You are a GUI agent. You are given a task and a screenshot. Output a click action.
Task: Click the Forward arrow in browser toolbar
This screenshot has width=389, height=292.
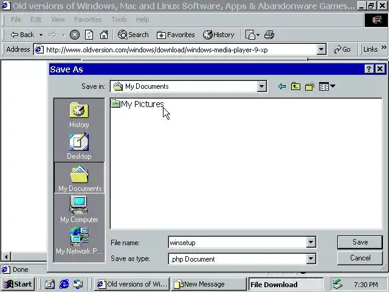click(x=53, y=35)
